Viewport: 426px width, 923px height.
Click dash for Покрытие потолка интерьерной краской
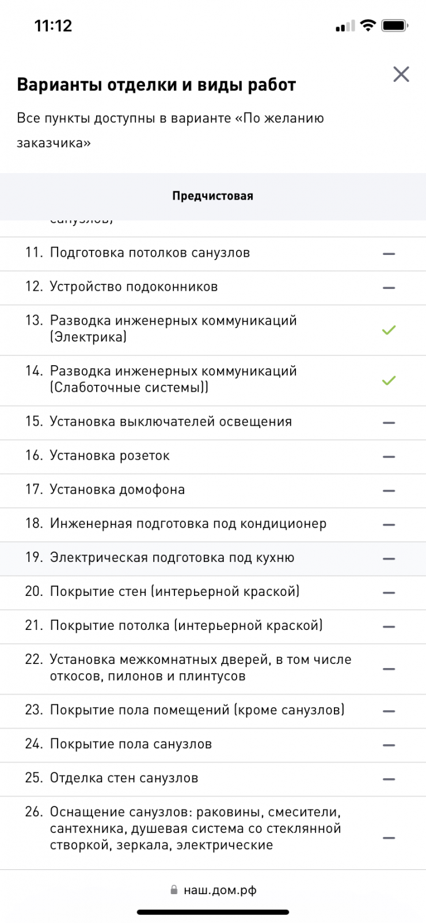389,626
